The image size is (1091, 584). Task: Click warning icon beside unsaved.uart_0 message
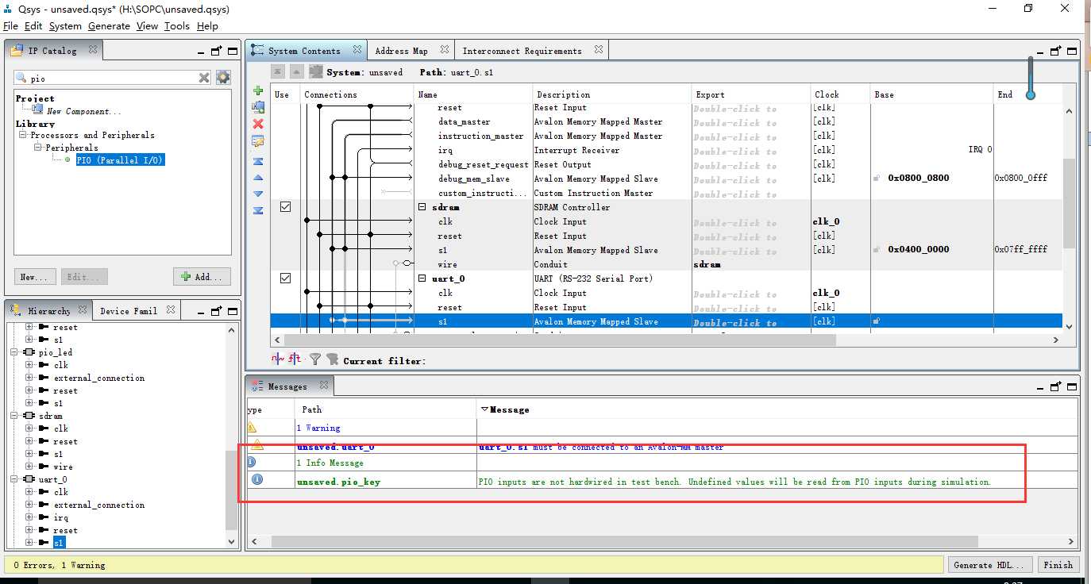click(256, 446)
